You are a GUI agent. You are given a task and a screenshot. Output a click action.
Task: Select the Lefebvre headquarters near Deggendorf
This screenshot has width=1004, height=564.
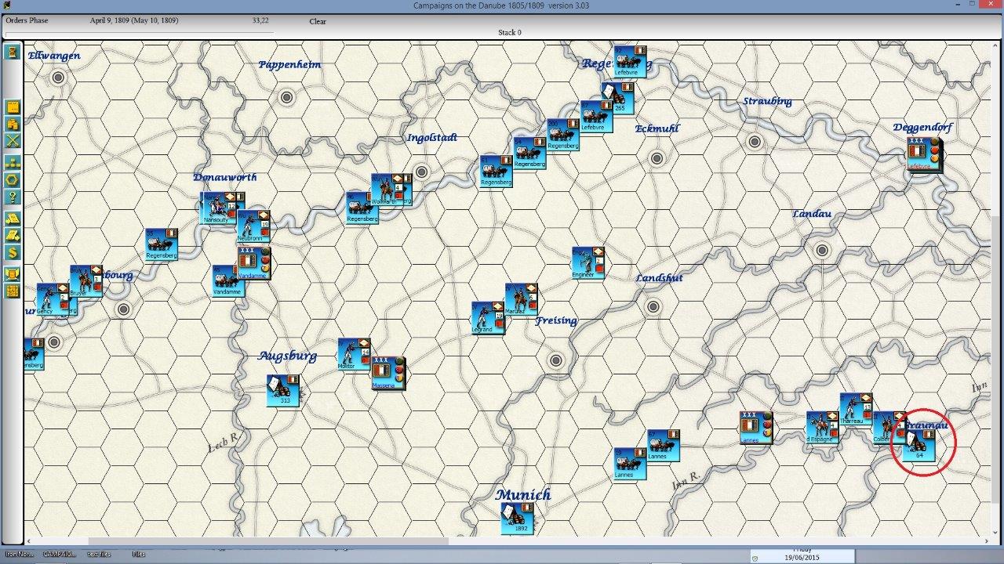(x=923, y=154)
